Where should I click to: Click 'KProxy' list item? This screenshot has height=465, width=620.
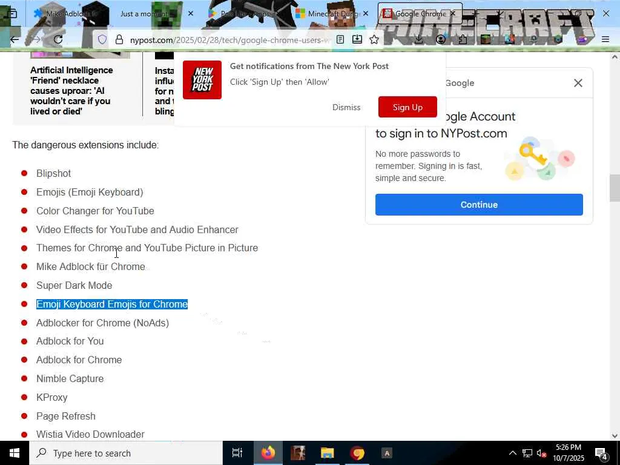pos(52,397)
